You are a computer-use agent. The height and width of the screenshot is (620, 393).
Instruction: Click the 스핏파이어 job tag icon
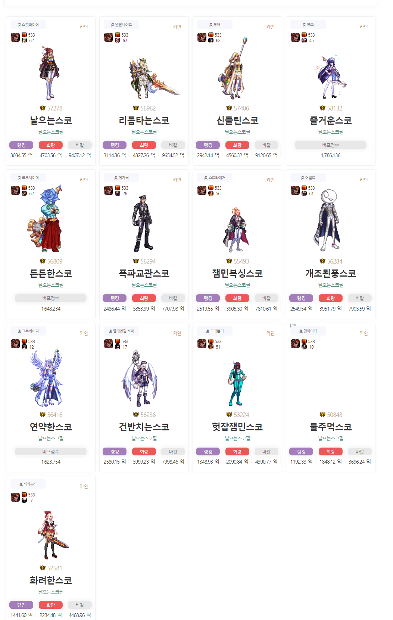pyautogui.click(x=19, y=25)
